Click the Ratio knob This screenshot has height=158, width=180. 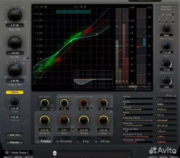pyautogui.click(x=64, y=121)
